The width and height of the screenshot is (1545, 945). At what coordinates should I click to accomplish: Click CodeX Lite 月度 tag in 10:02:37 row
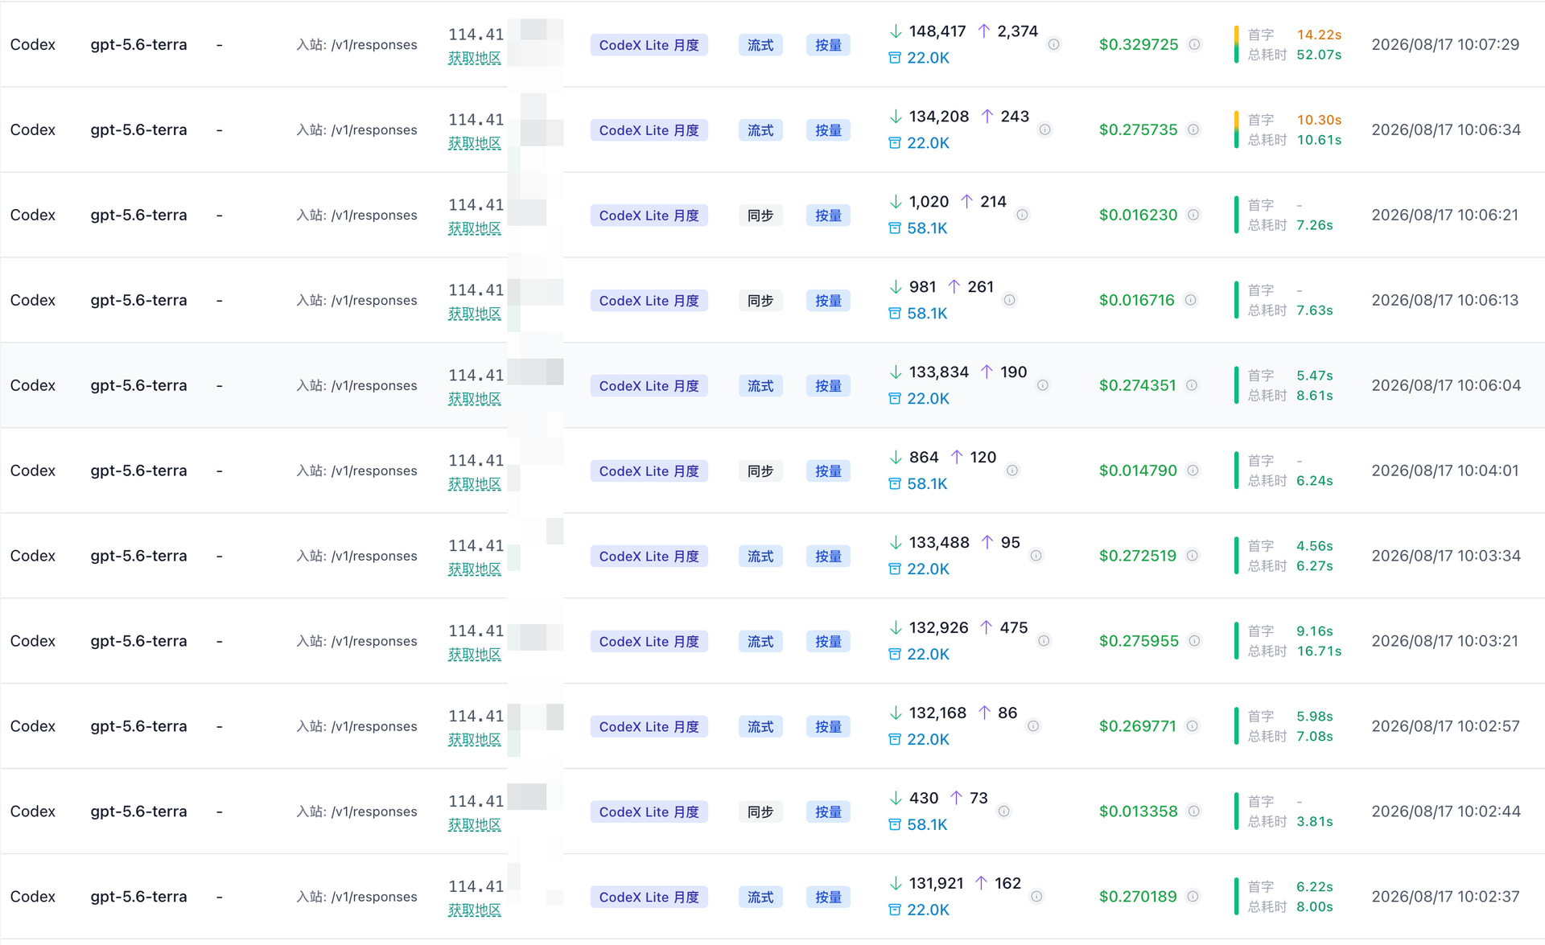tap(649, 898)
